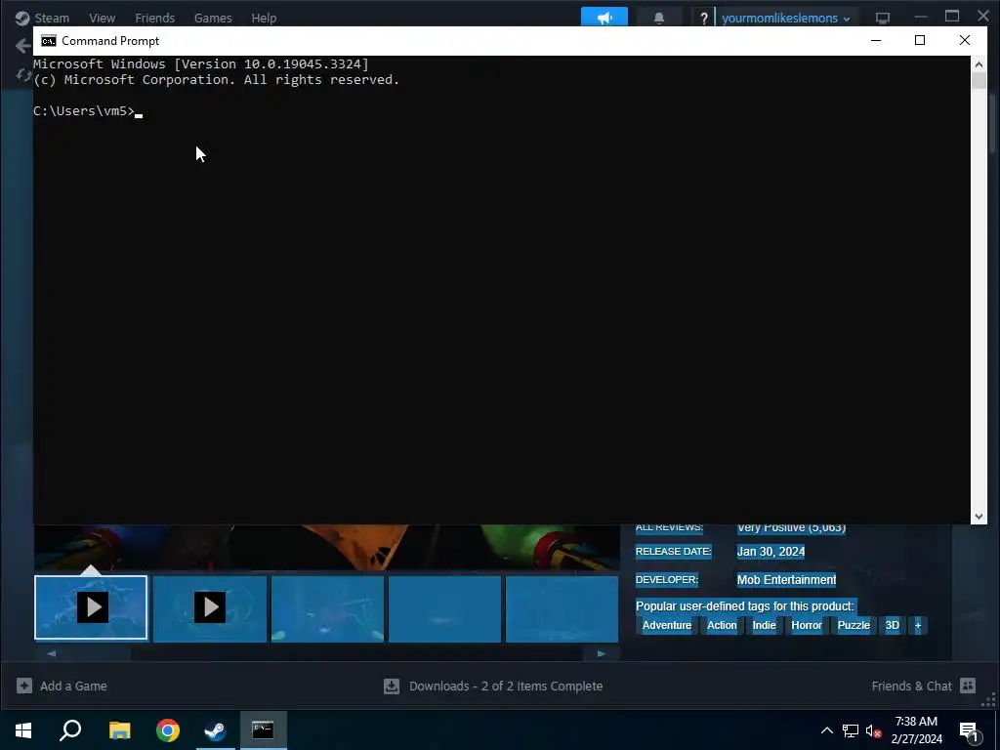Screen dimensions: 1000x750
Task: Open the Very Positive reviews link
Action: click(791, 528)
